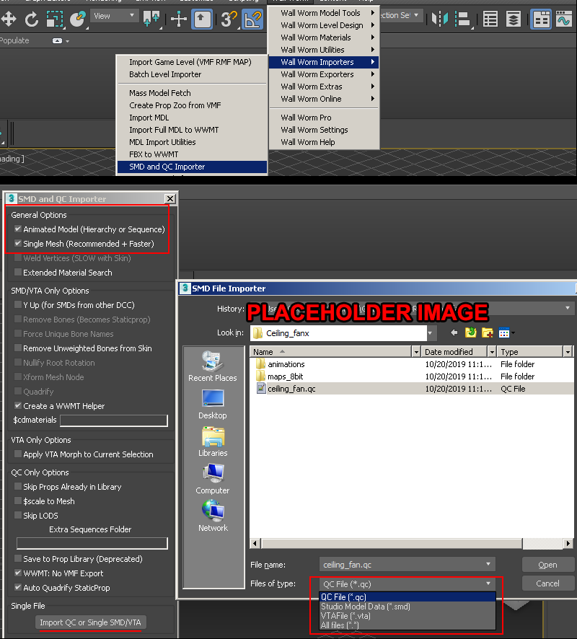The image size is (577, 639).
Task: Uncheck Animated Model (Hierarchy or Sequence)
Action: [x=18, y=229]
